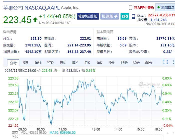175x140 pixels.
Task: Open the ESG badge
Action: point(125,16)
